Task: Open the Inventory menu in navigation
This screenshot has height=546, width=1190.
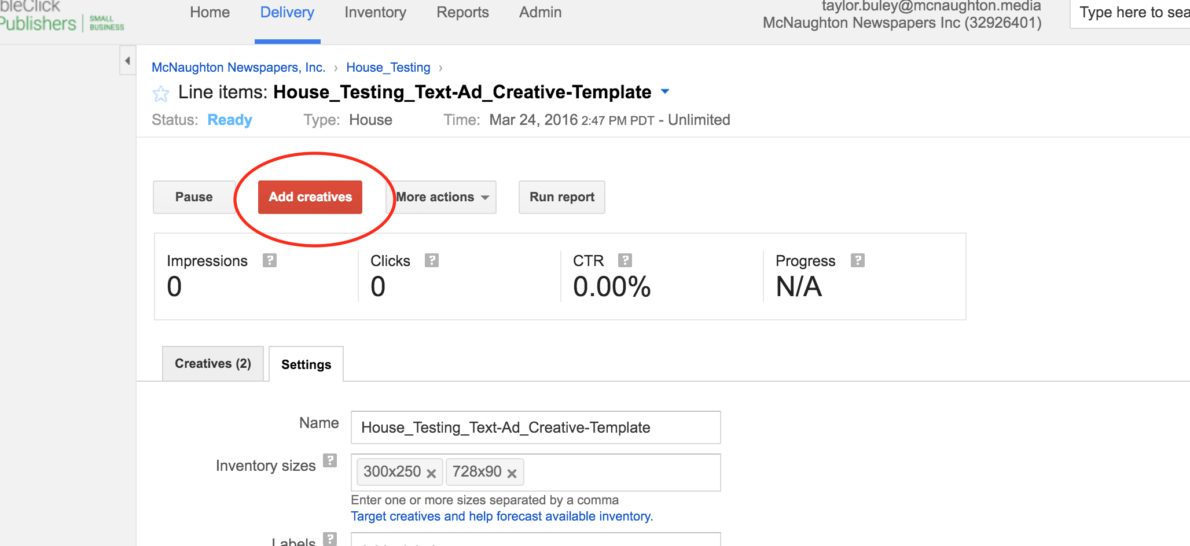Action: (x=375, y=13)
